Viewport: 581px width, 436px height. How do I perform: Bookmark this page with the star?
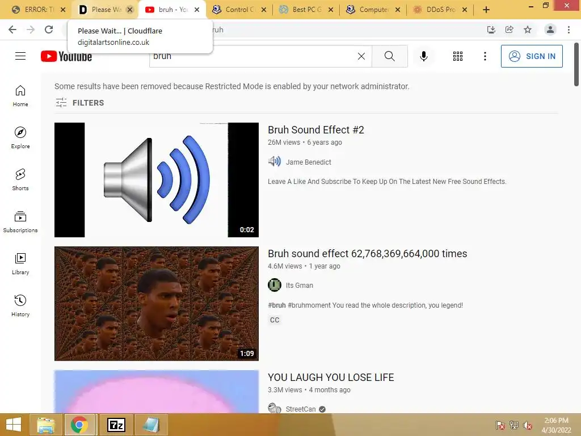tap(528, 30)
